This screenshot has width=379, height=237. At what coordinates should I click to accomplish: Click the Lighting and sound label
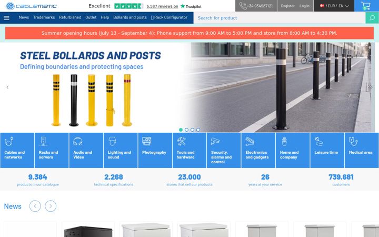click(119, 155)
